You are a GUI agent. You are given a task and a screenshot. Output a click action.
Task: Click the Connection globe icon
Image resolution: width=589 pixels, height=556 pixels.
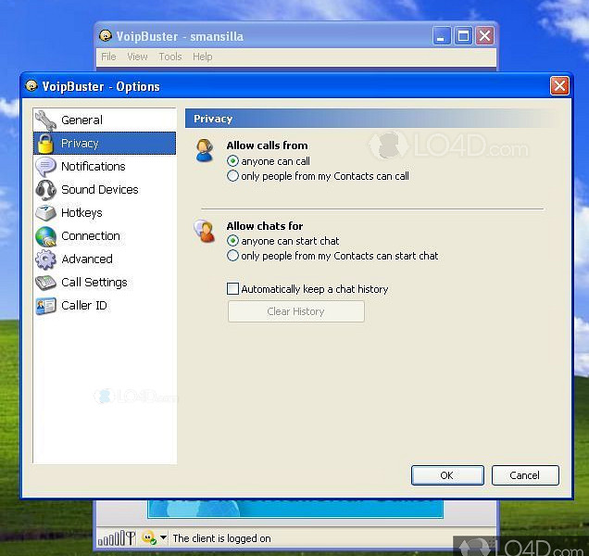(x=45, y=236)
